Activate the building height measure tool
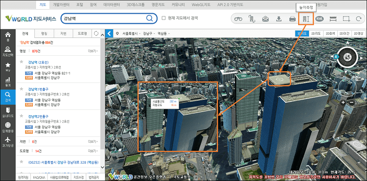 coord(306,19)
